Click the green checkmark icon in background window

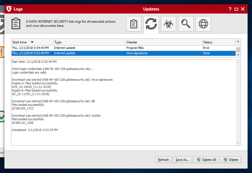[2, 116]
